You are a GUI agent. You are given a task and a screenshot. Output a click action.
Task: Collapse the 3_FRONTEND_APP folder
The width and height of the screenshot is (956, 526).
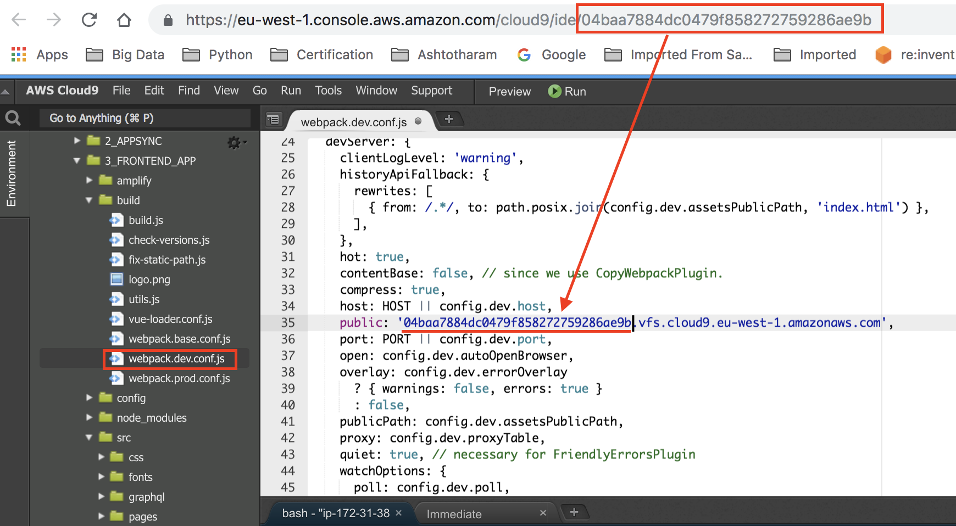77,161
